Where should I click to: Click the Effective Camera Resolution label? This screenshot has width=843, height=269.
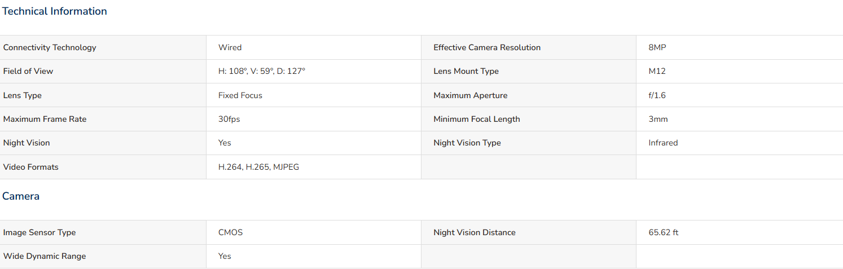click(487, 47)
